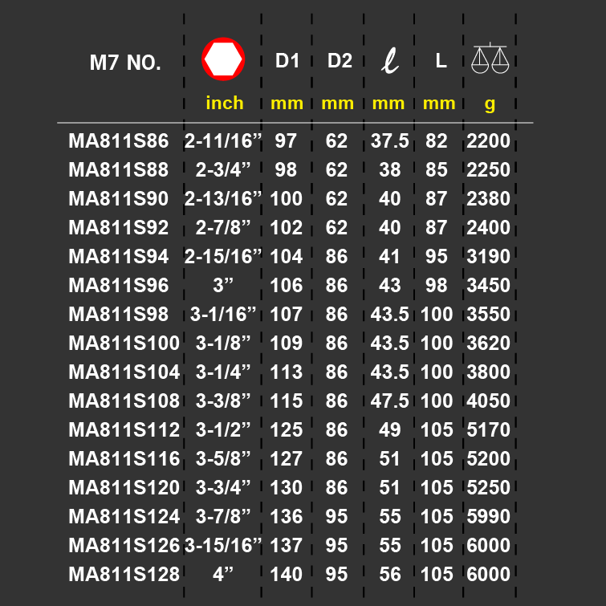
Task: Click the 3-3/8” size value
Action: click(x=223, y=401)
